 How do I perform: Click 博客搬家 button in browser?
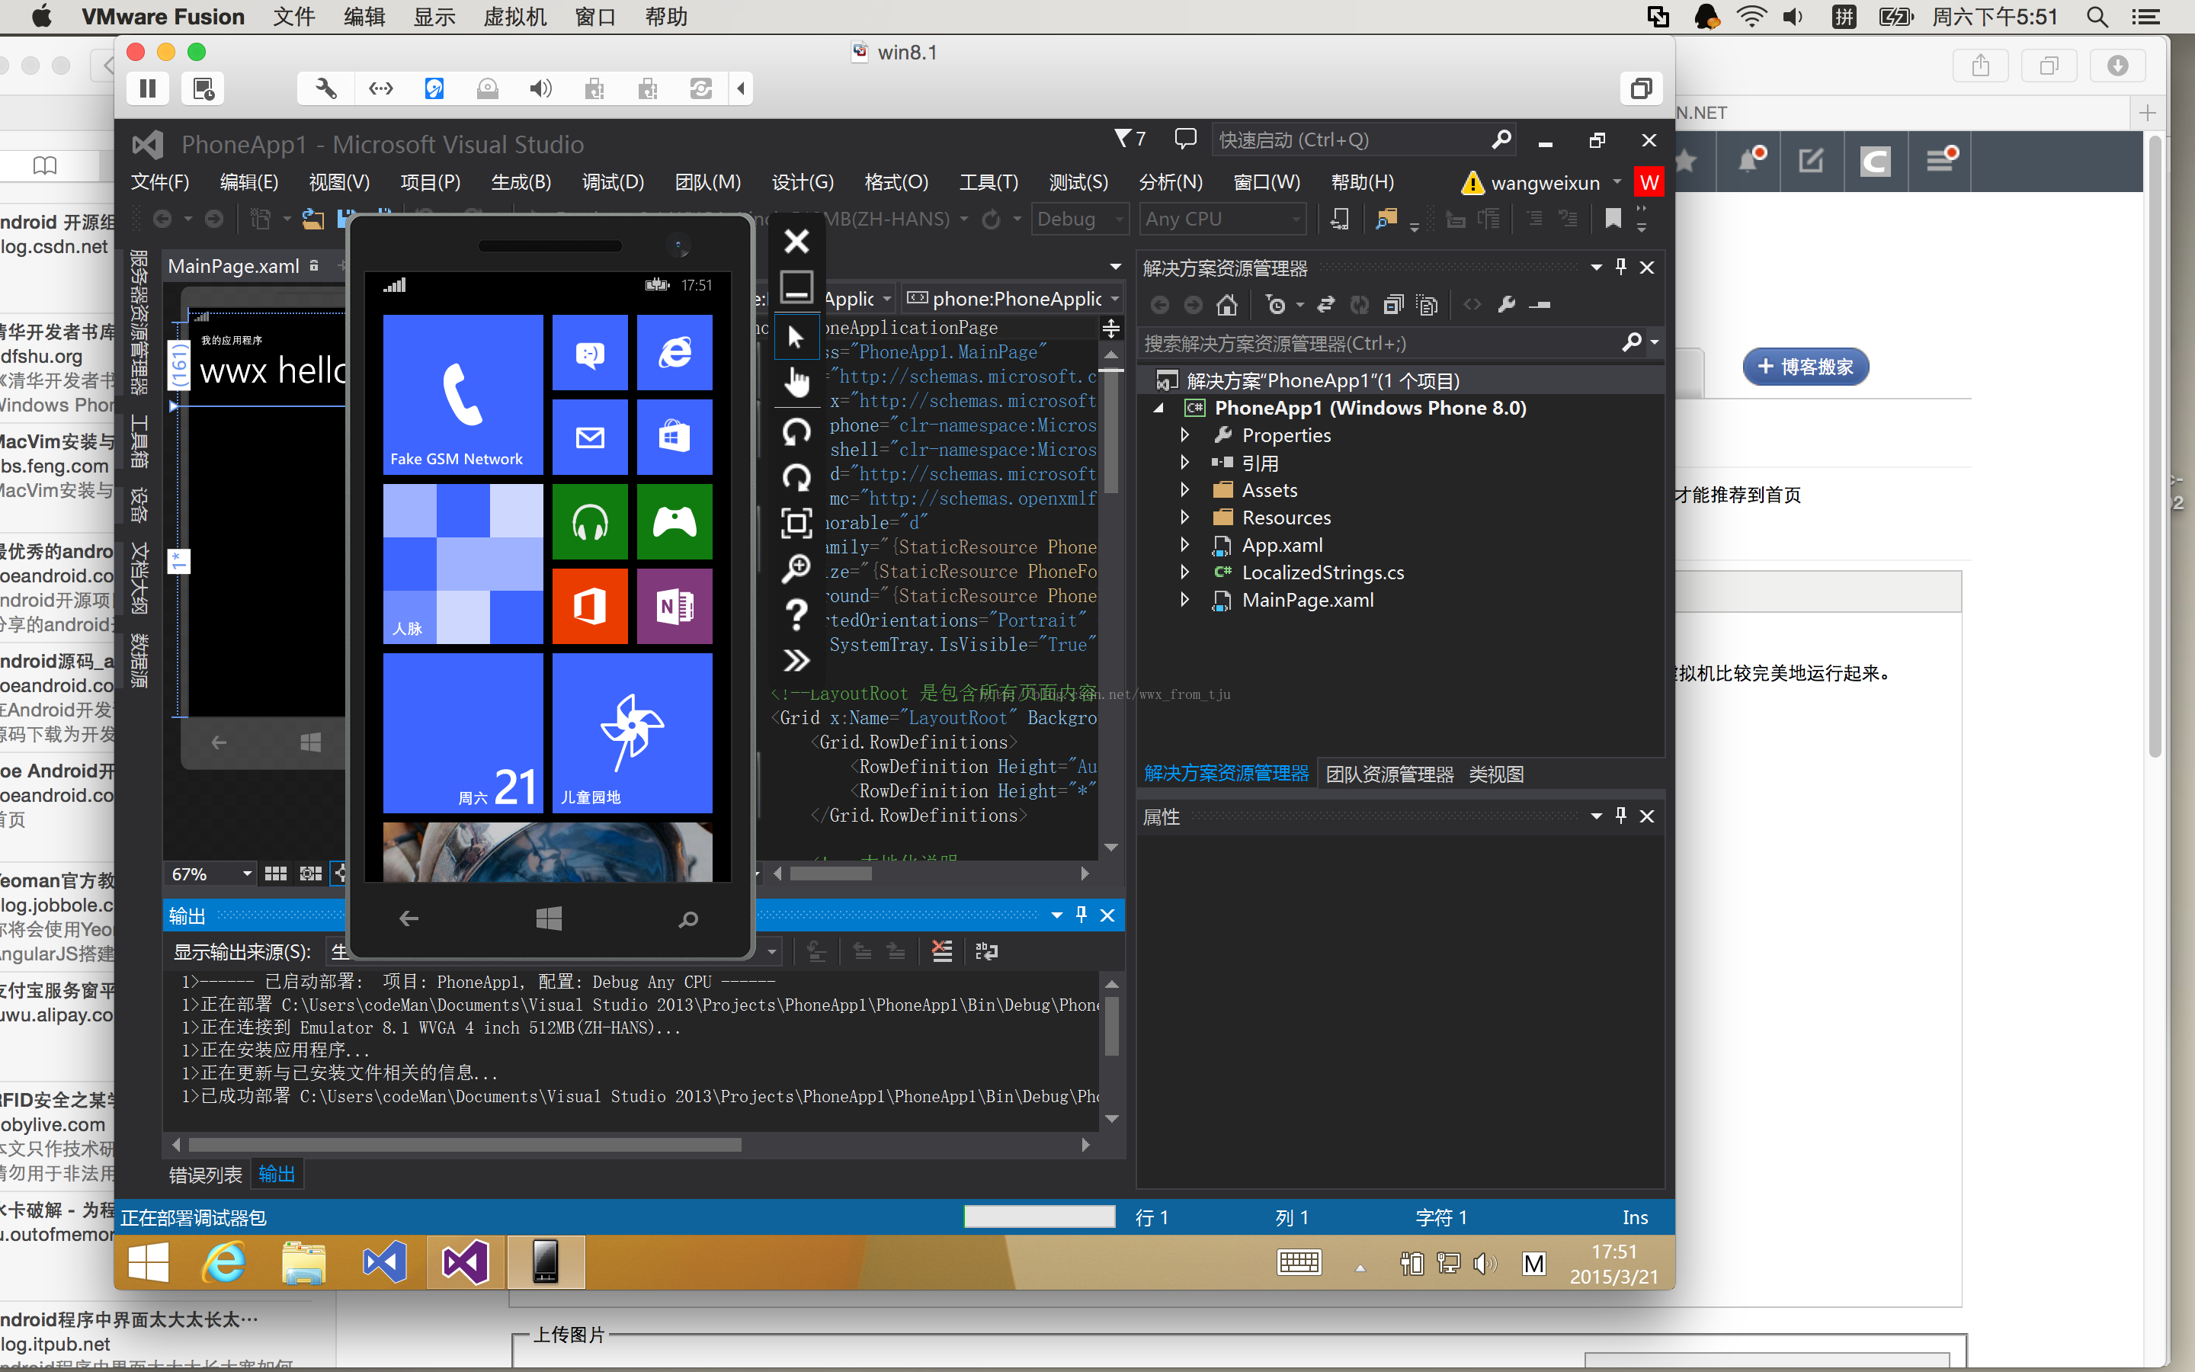(x=1805, y=367)
